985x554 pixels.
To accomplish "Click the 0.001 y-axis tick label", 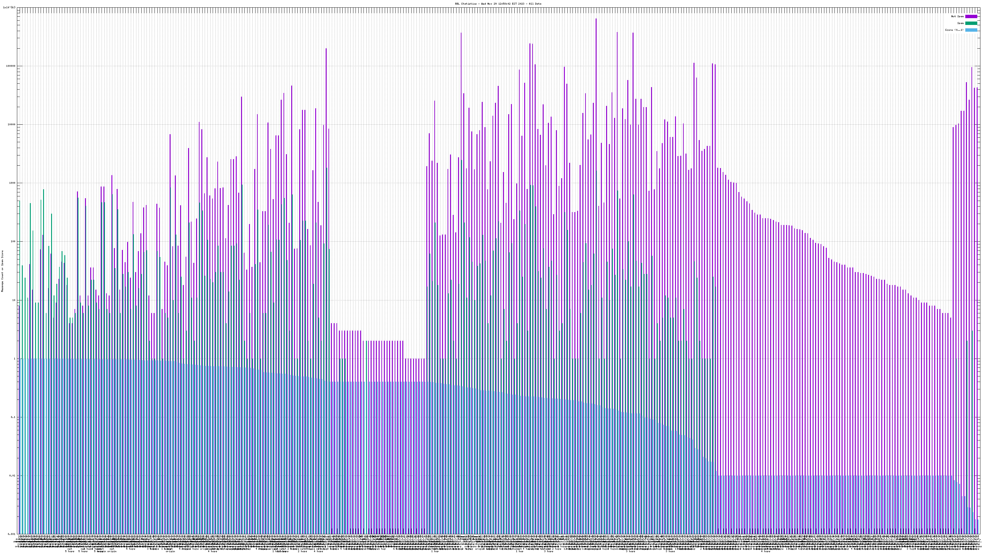I will tap(12, 534).
